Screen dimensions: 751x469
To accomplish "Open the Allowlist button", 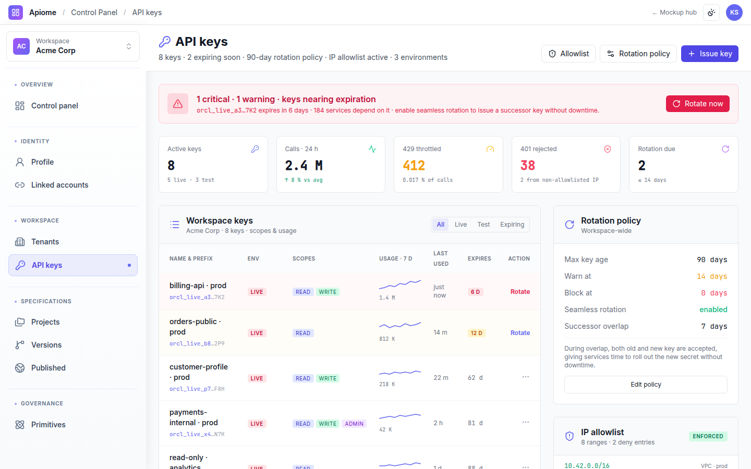I will [x=568, y=54].
